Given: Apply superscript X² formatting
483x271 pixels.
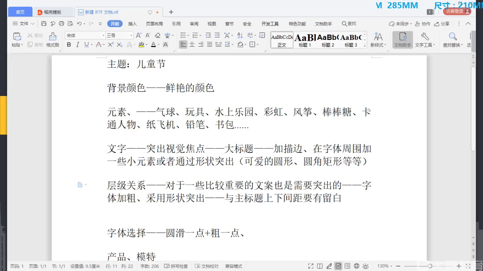Looking at the screenshot, I should pyautogui.click(x=111, y=44).
